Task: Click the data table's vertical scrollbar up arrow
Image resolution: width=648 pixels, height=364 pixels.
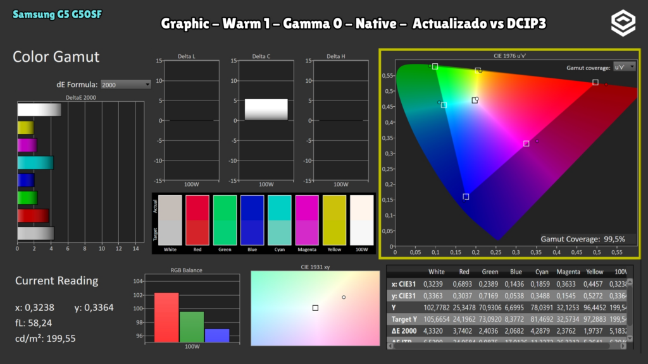Action: pos(630,282)
